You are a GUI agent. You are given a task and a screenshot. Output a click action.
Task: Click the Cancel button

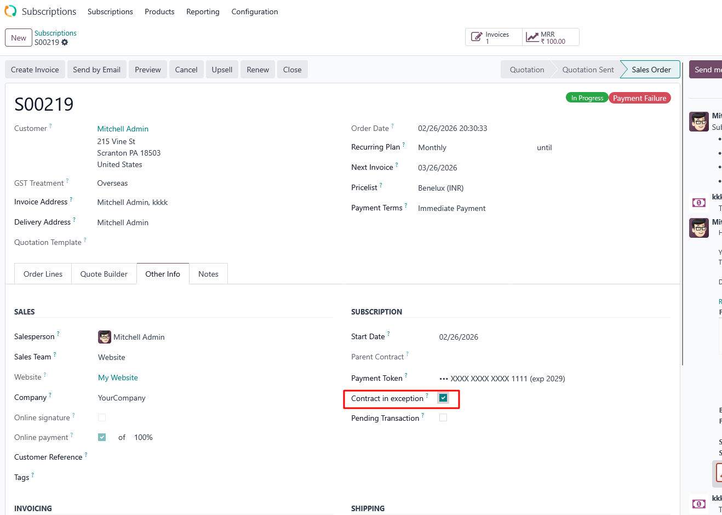(186, 70)
